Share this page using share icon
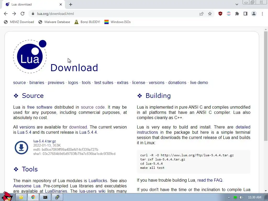Image resolution: width=268 pixels, height=201 pixels. pyautogui.click(x=202, y=14)
